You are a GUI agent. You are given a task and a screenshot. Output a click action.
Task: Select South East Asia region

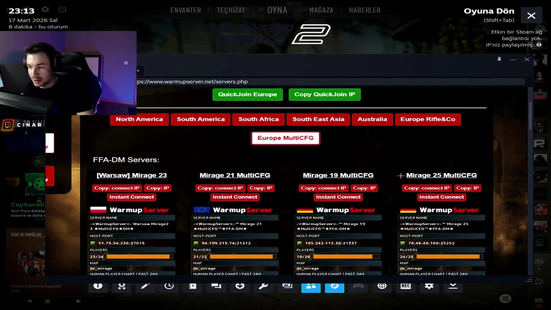[319, 119]
